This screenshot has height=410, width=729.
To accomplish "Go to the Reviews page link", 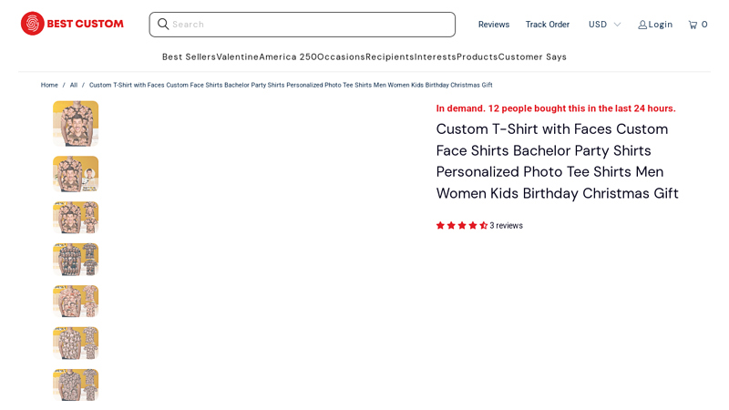I will coord(494,25).
